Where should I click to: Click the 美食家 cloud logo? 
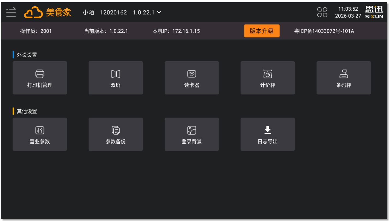[33, 13]
